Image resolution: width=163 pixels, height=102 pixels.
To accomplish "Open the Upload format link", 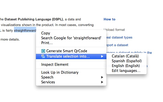I will pyautogui.click(x=114, y=30).
